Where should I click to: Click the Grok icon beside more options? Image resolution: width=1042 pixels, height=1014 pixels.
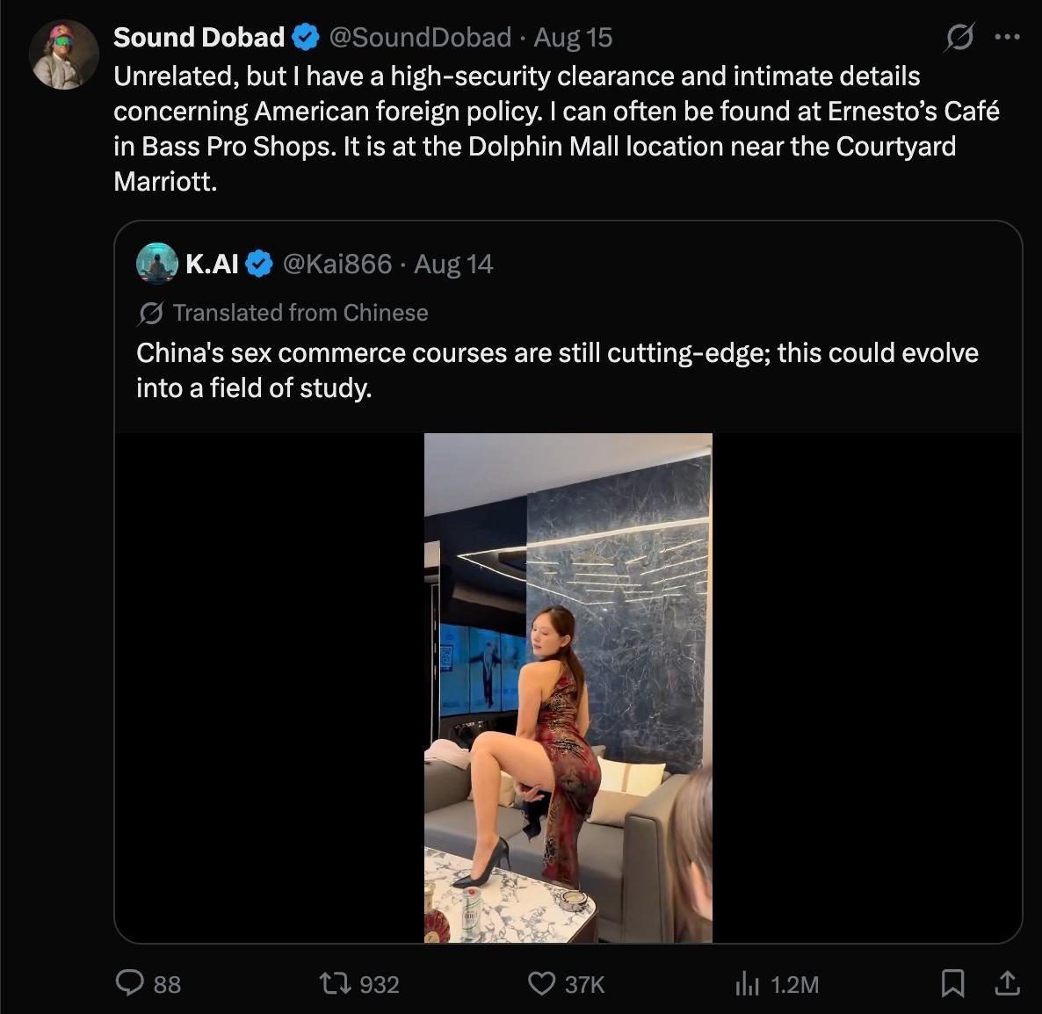point(959,37)
